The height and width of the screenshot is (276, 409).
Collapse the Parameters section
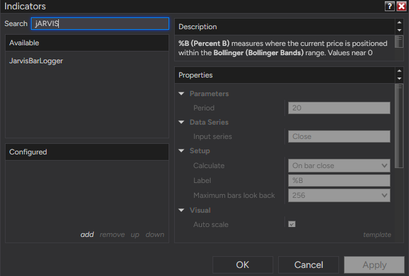[x=182, y=94]
